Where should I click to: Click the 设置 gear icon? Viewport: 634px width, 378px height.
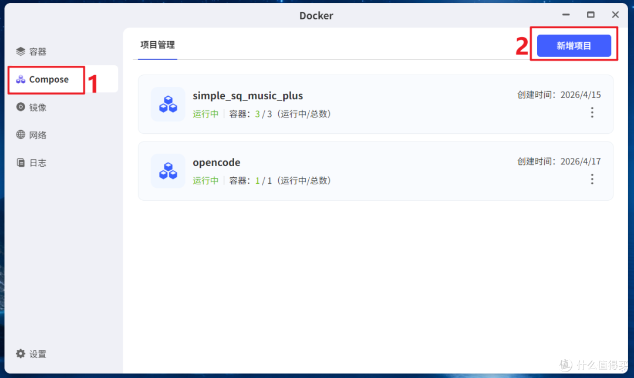click(21, 354)
